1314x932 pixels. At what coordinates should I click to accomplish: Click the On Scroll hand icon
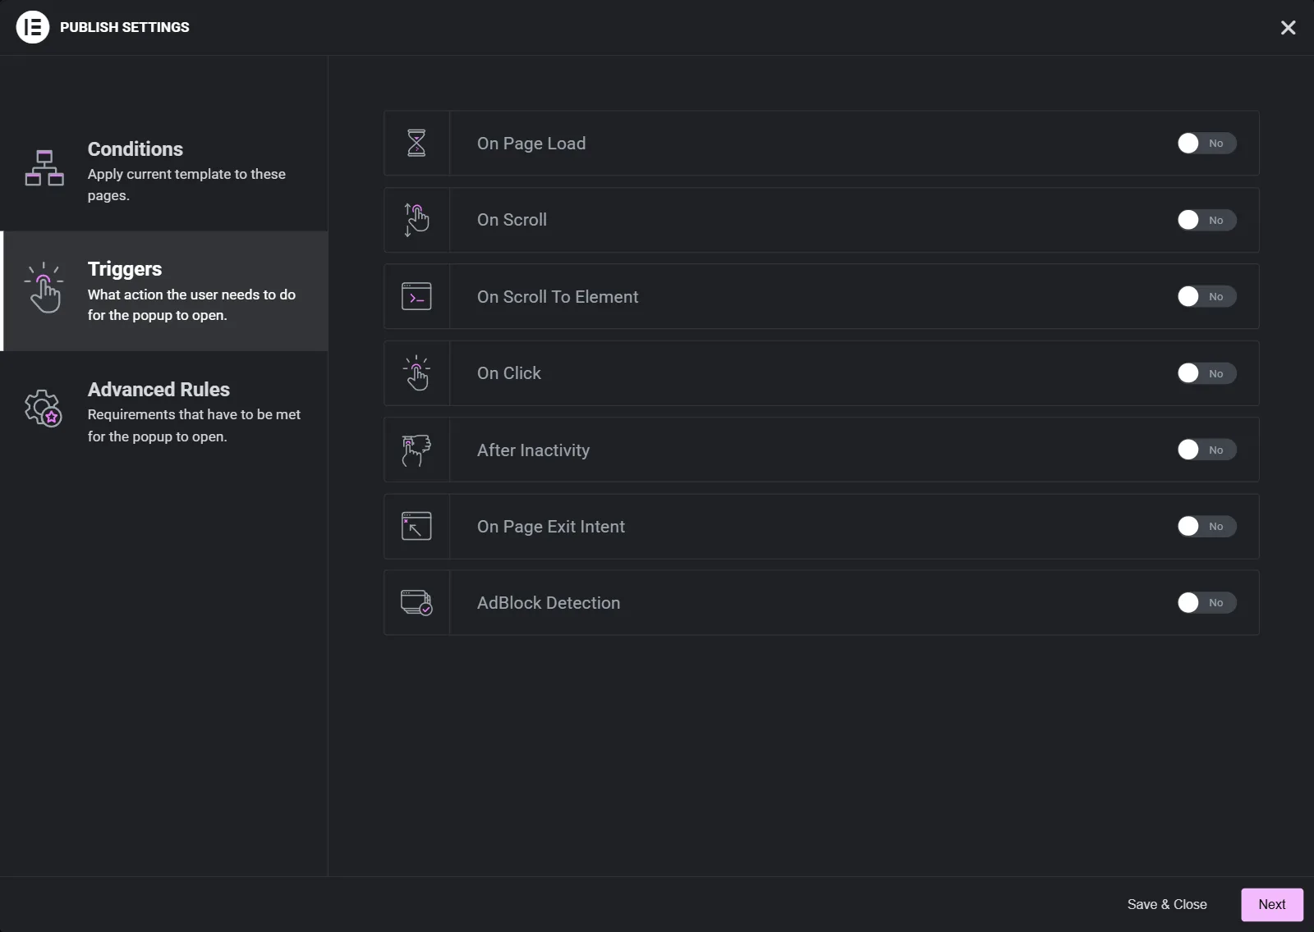pos(416,220)
